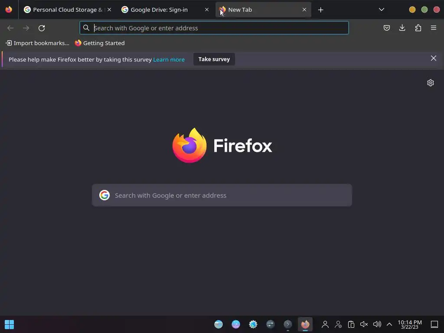This screenshot has height=333, width=444.
Task: Close the Personal Cloud Storage tab
Action: (x=109, y=10)
